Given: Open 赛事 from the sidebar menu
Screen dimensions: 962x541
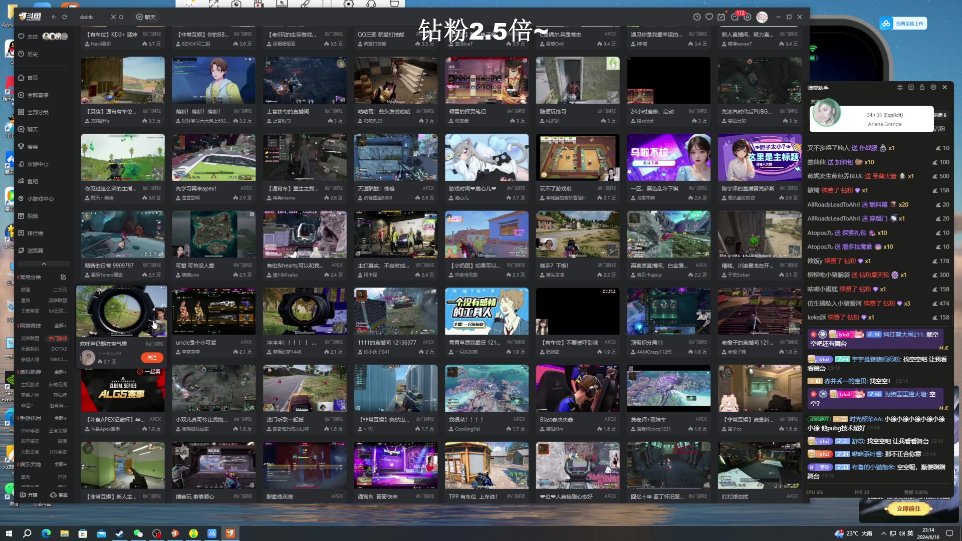Looking at the screenshot, I should pyautogui.click(x=33, y=147).
